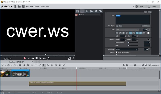Toggle bold text formatting
161x94 pixels.
(x=117, y=33)
